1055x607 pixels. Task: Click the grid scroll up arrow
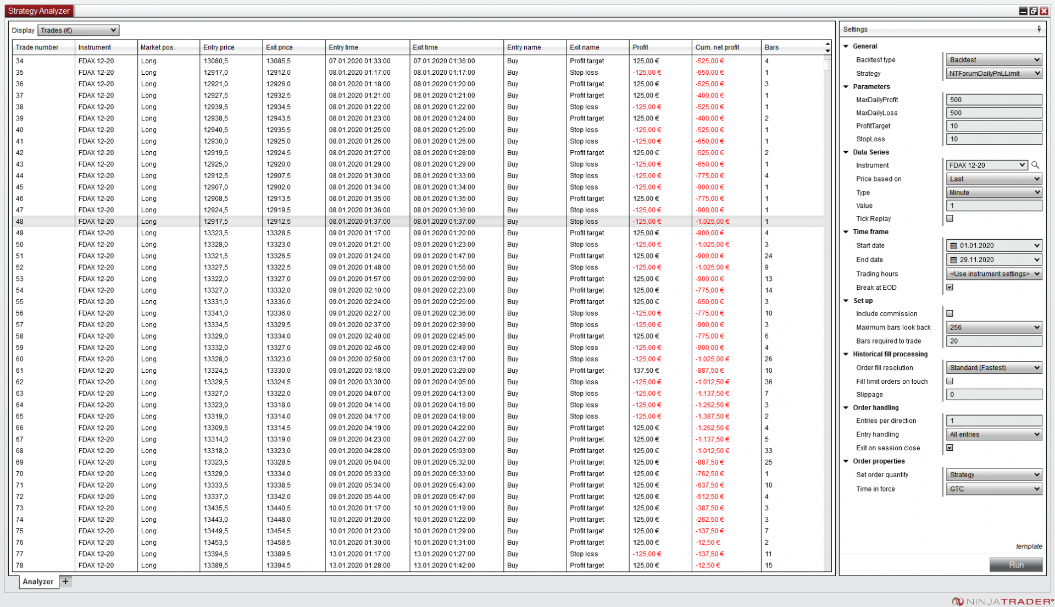(828, 44)
